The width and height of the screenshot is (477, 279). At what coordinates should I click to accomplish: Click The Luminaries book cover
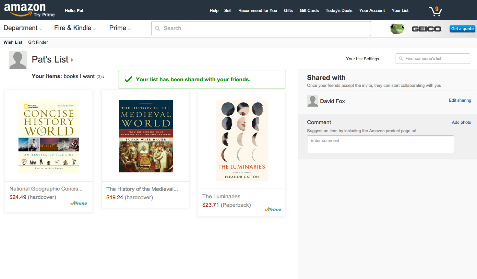click(242, 140)
